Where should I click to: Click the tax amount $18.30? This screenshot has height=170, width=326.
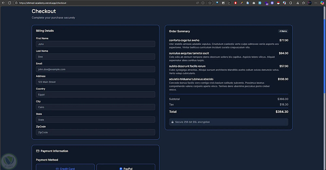284,105
